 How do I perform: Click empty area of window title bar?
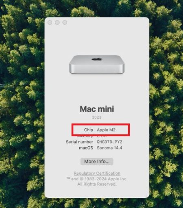click(x=106, y=22)
